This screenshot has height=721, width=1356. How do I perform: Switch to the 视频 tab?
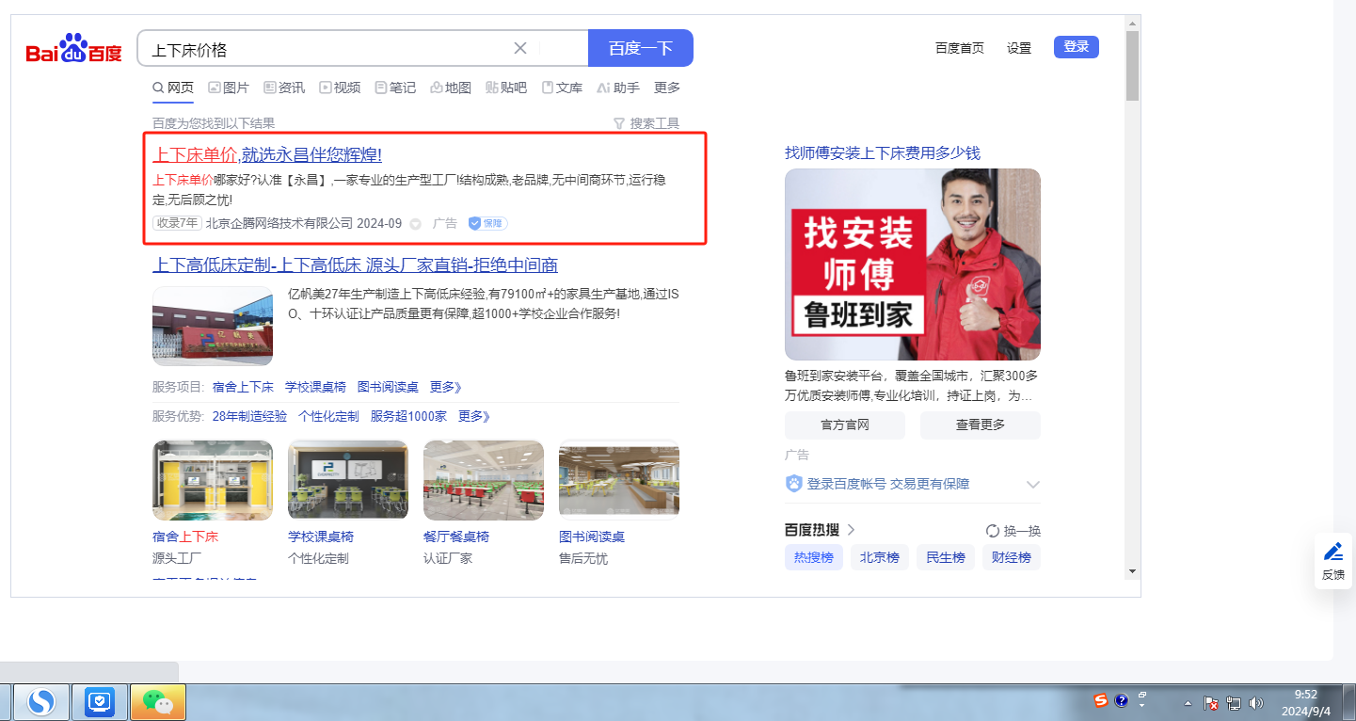(x=340, y=88)
